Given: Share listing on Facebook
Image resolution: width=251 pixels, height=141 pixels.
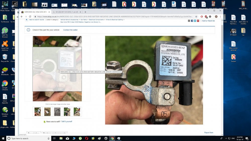Looking at the screenshot, I should click(x=192, y=21).
